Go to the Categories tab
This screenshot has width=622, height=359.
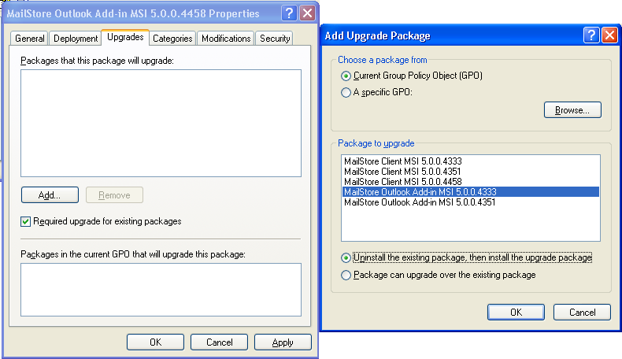172,39
